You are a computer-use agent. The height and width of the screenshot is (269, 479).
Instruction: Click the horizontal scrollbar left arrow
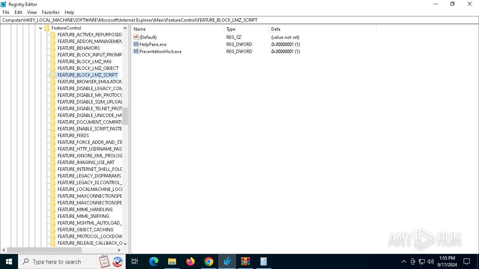pos(4,250)
